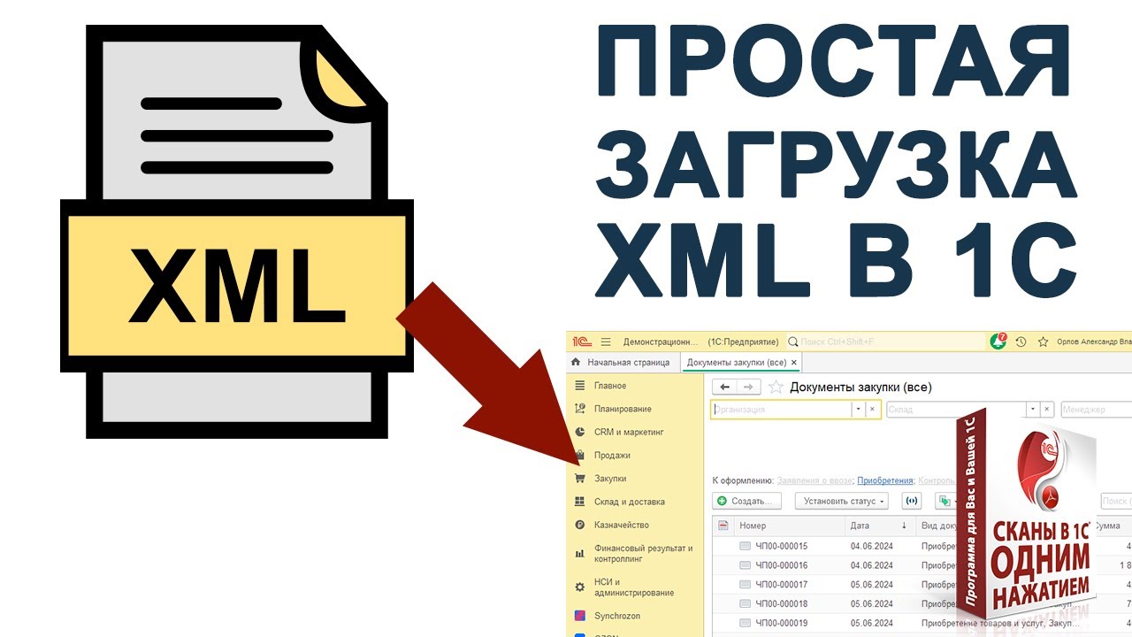
Task: Click the search field 'Поиск Ctrl+Shift+F'
Action: coord(884,342)
